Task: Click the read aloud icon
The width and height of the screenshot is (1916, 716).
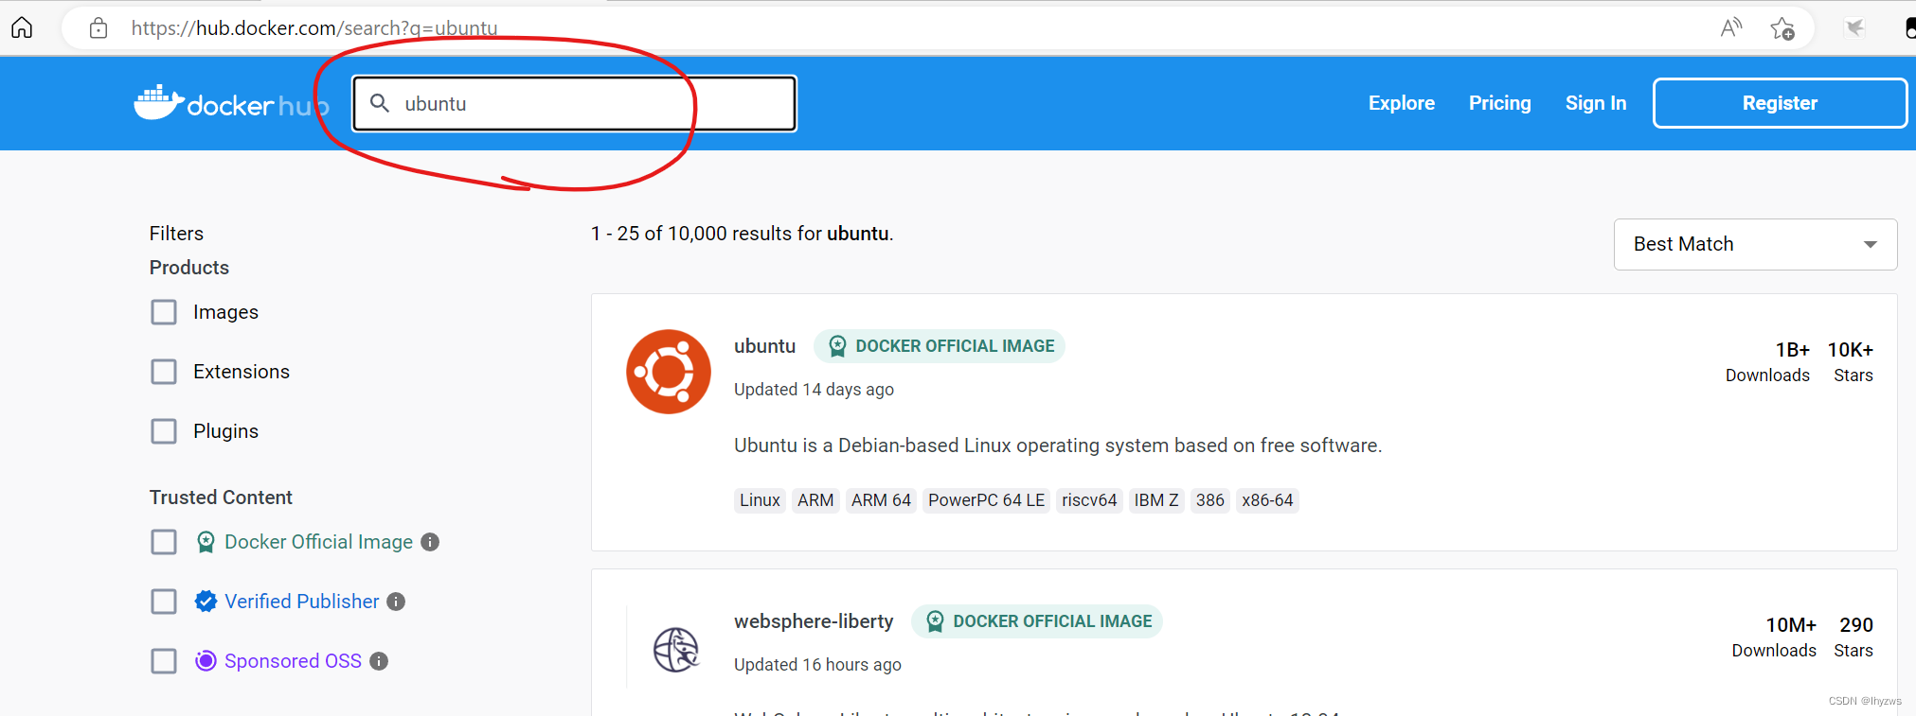Action: 1730,28
